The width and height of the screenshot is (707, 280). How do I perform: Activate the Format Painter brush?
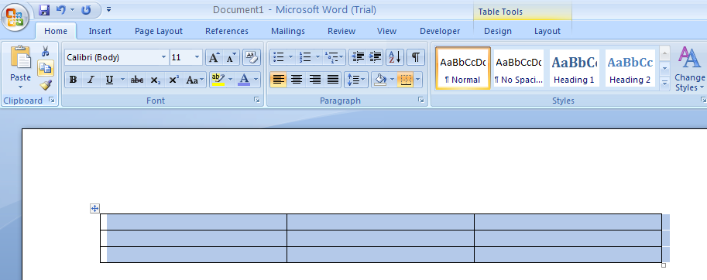[45, 85]
